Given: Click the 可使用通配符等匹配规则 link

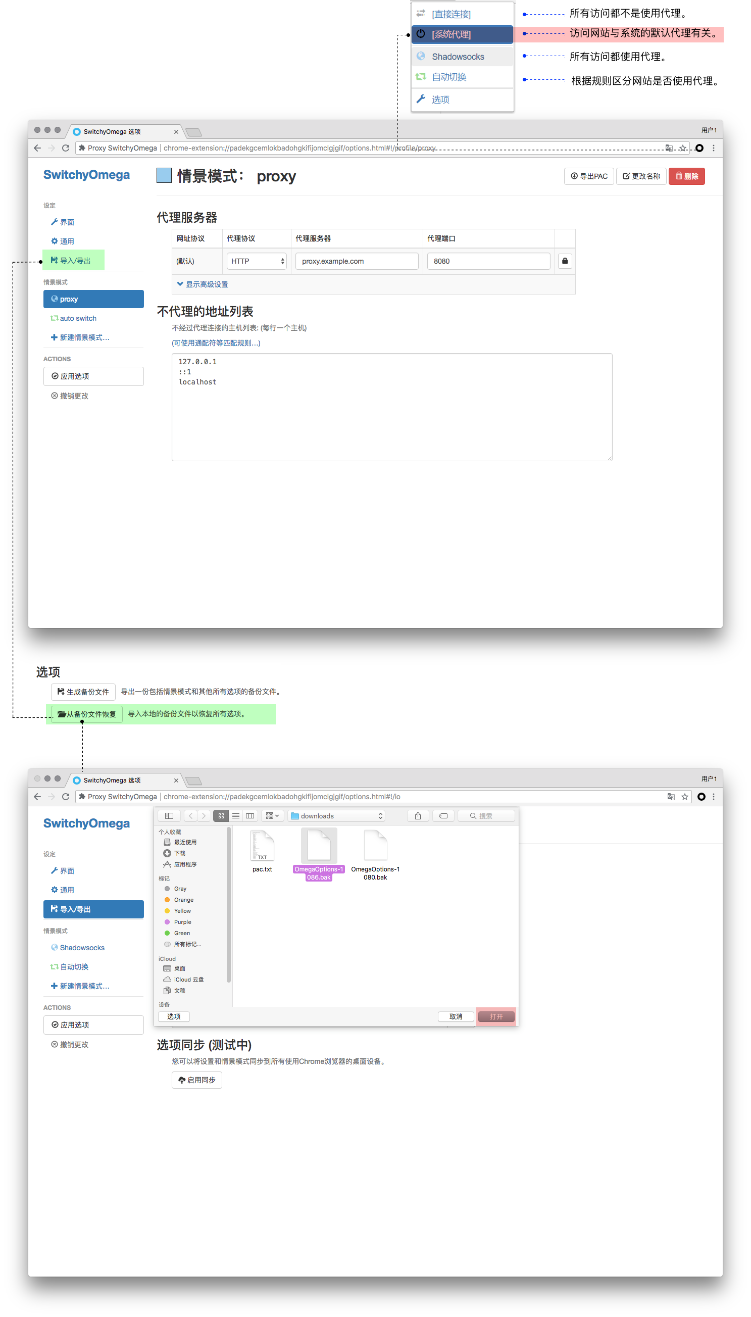Looking at the screenshot, I should click(x=216, y=343).
